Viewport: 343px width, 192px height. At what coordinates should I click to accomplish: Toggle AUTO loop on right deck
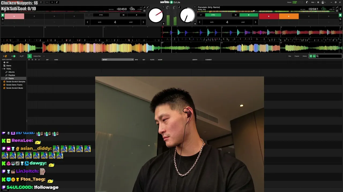tap(212, 22)
